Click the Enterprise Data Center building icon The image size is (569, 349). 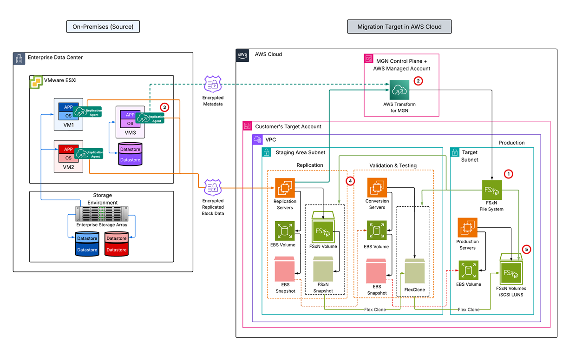click(19, 59)
